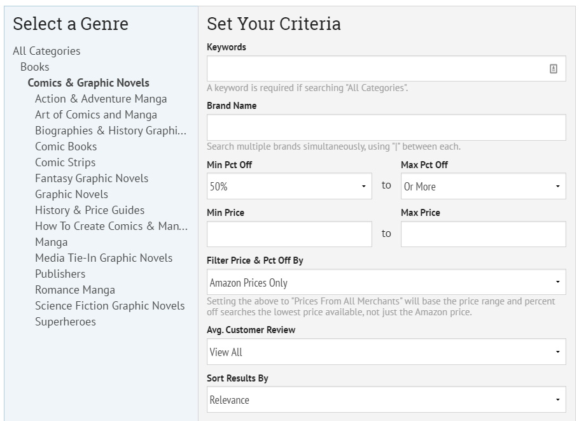Click the Keywords text field
Viewport: 579px width, 421px height.
click(x=375, y=69)
